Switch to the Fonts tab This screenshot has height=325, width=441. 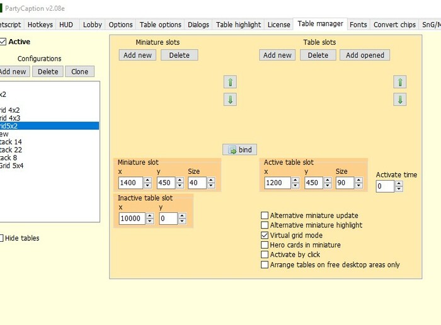358,25
